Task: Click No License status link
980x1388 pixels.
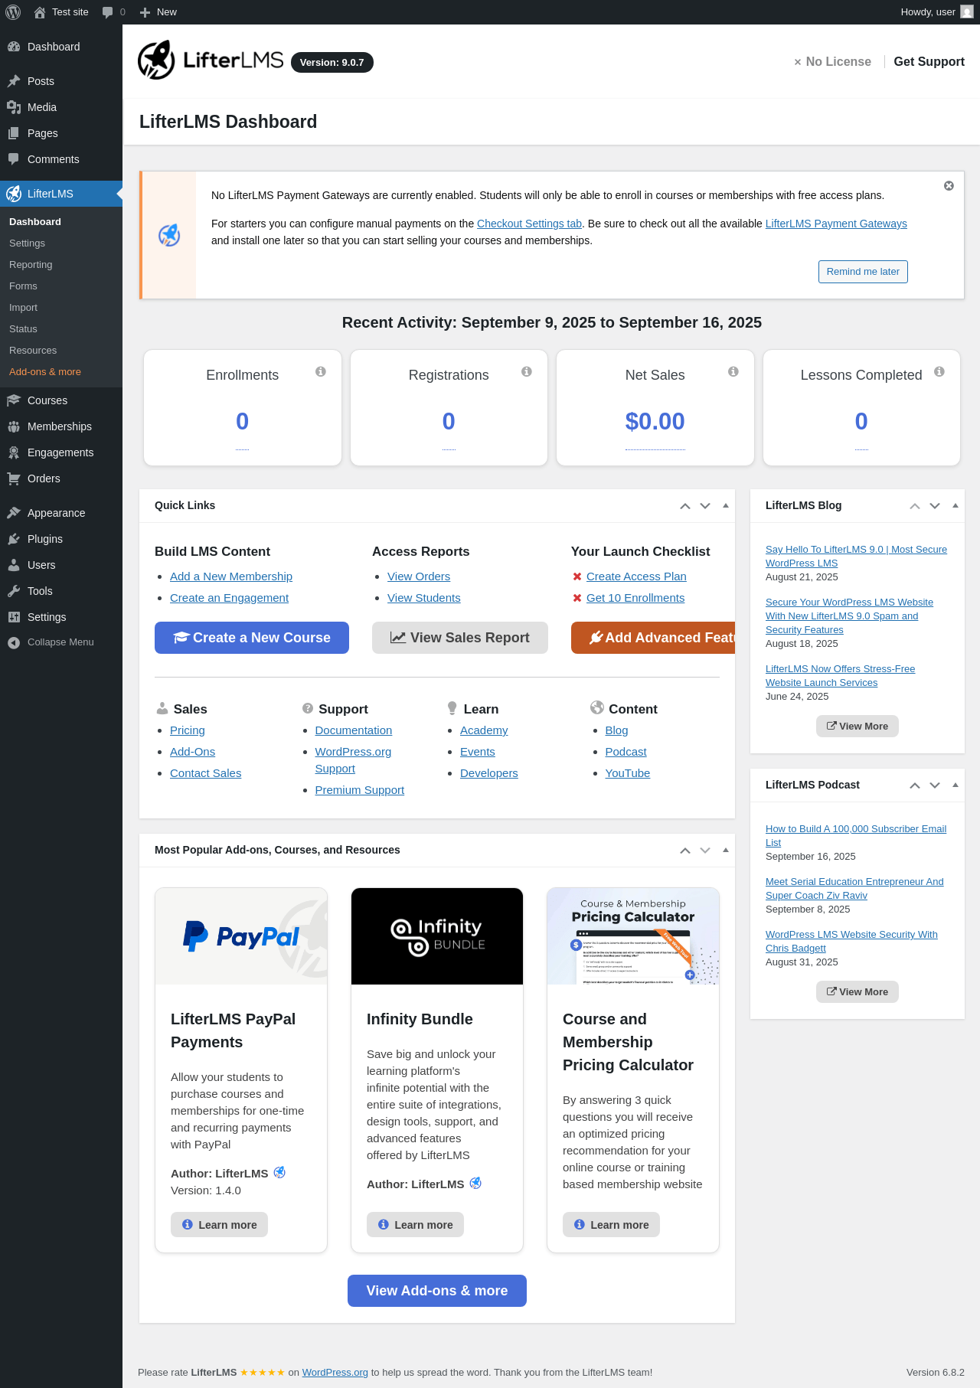Action: click(832, 61)
